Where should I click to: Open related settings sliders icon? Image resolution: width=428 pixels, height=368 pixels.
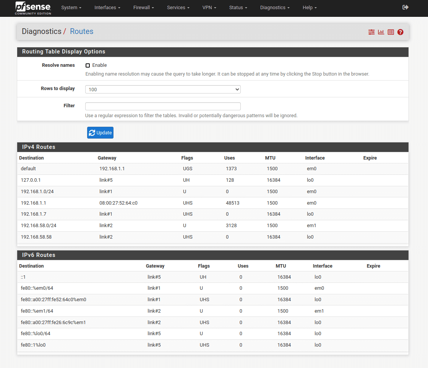pyautogui.click(x=371, y=32)
